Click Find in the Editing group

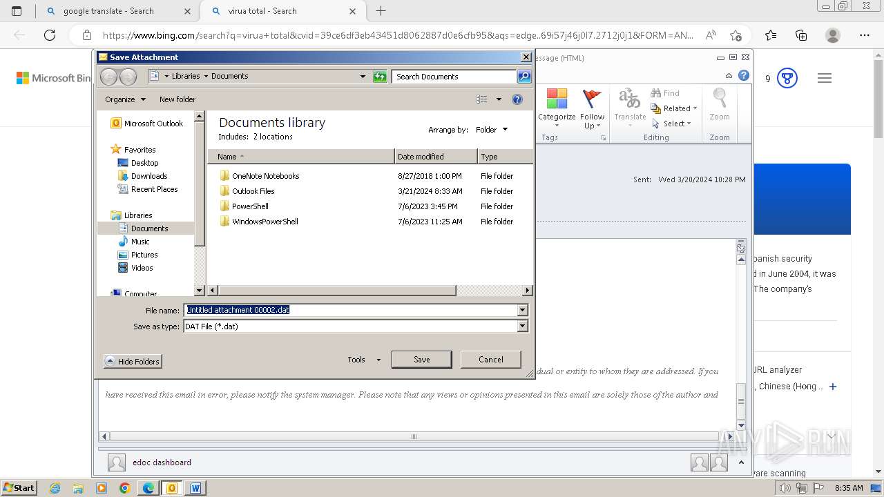(666, 93)
